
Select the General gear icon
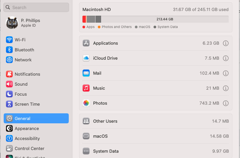(x=9, y=118)
